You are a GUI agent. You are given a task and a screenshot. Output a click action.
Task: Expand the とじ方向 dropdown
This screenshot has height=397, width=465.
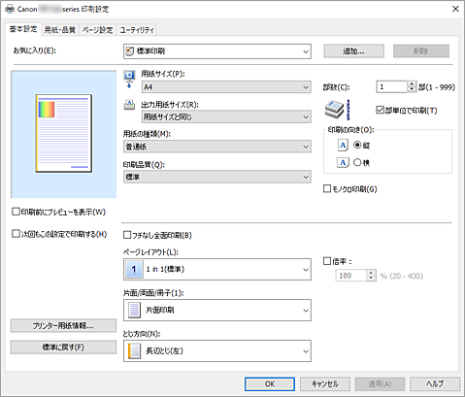pos(217,350)
